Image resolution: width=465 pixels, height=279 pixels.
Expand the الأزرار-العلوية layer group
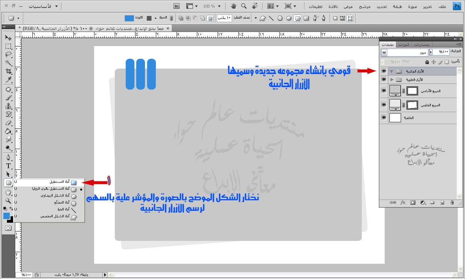click(392, 79)
